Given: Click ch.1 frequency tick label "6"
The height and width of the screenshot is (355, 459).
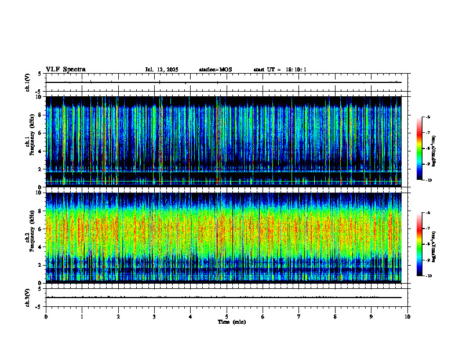Looking at the screenshot, I should coord(41,133).
